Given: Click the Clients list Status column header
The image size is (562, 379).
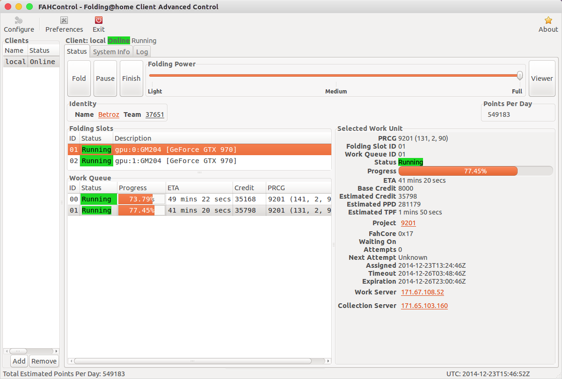Looking at the screenshot, I should point(44,50).
